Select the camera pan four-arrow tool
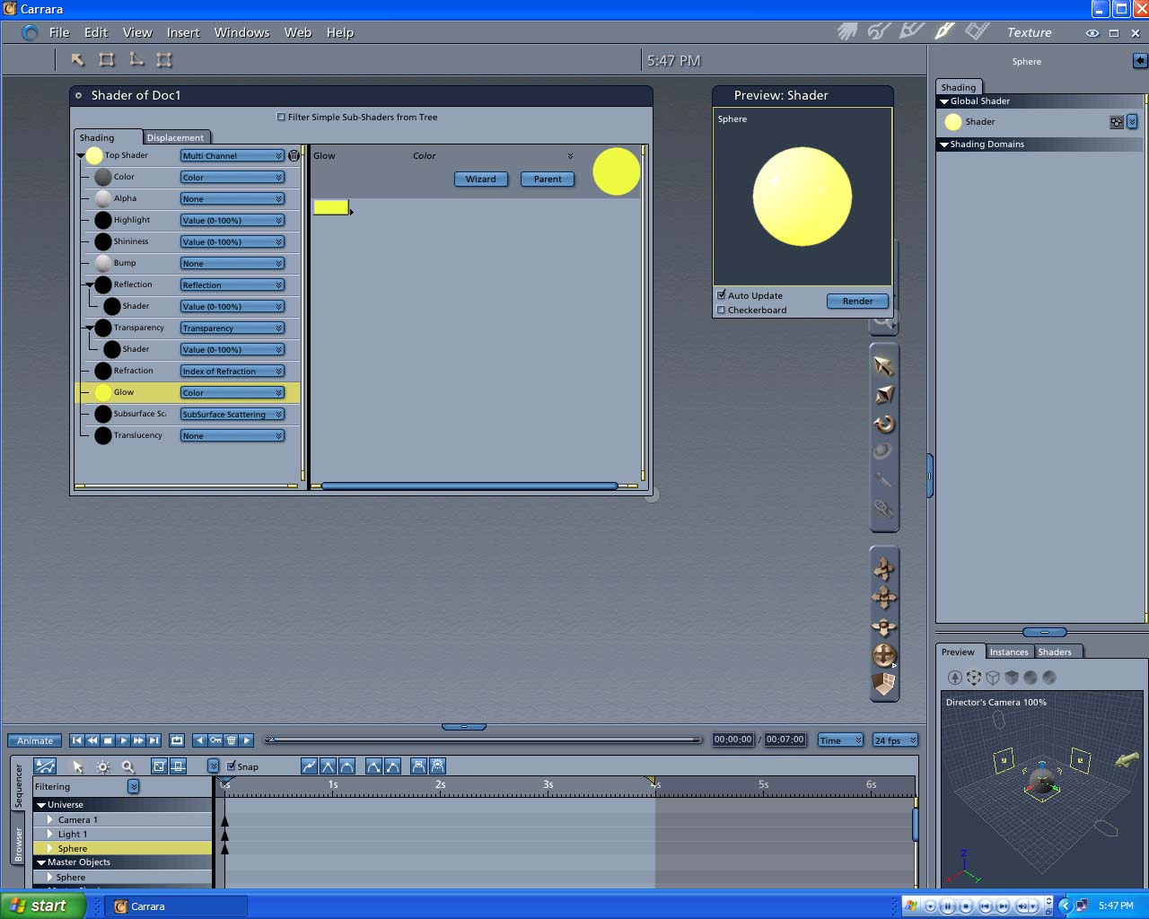This screenshot has width=1149, height=919. [x=883, y=598]
